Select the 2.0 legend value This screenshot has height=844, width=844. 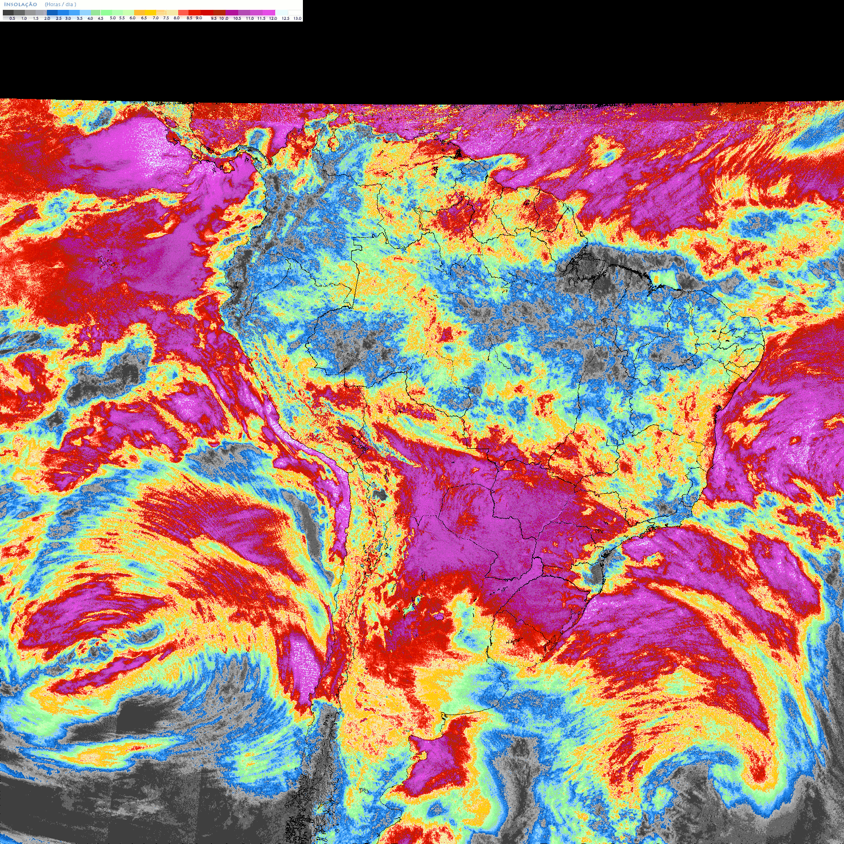pyautogui.click(x=47, y=18)
